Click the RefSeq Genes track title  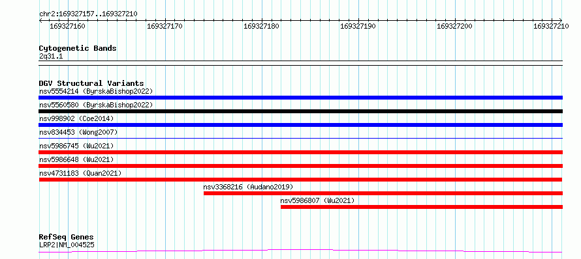[67, 237]
